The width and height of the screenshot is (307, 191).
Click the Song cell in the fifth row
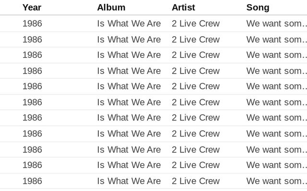(x=277, y=86)
